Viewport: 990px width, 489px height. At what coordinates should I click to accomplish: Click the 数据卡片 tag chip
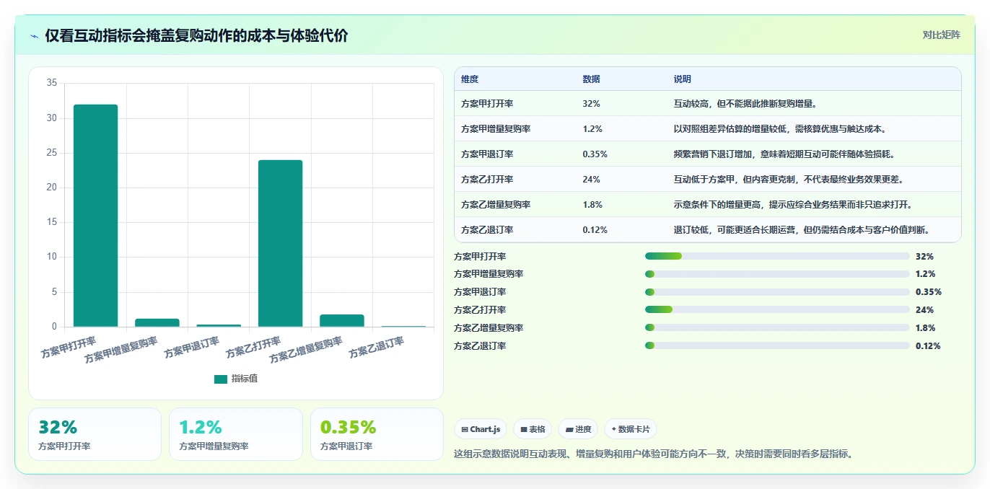pos(631,429)
